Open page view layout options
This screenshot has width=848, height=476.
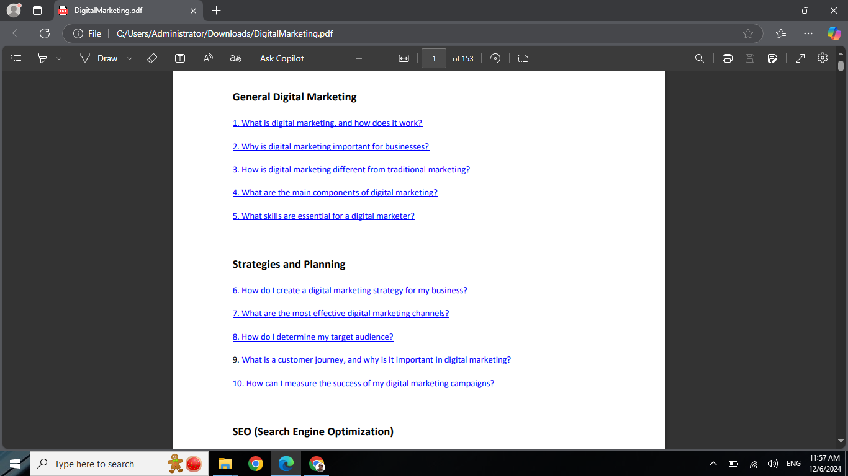click(523, 58)
